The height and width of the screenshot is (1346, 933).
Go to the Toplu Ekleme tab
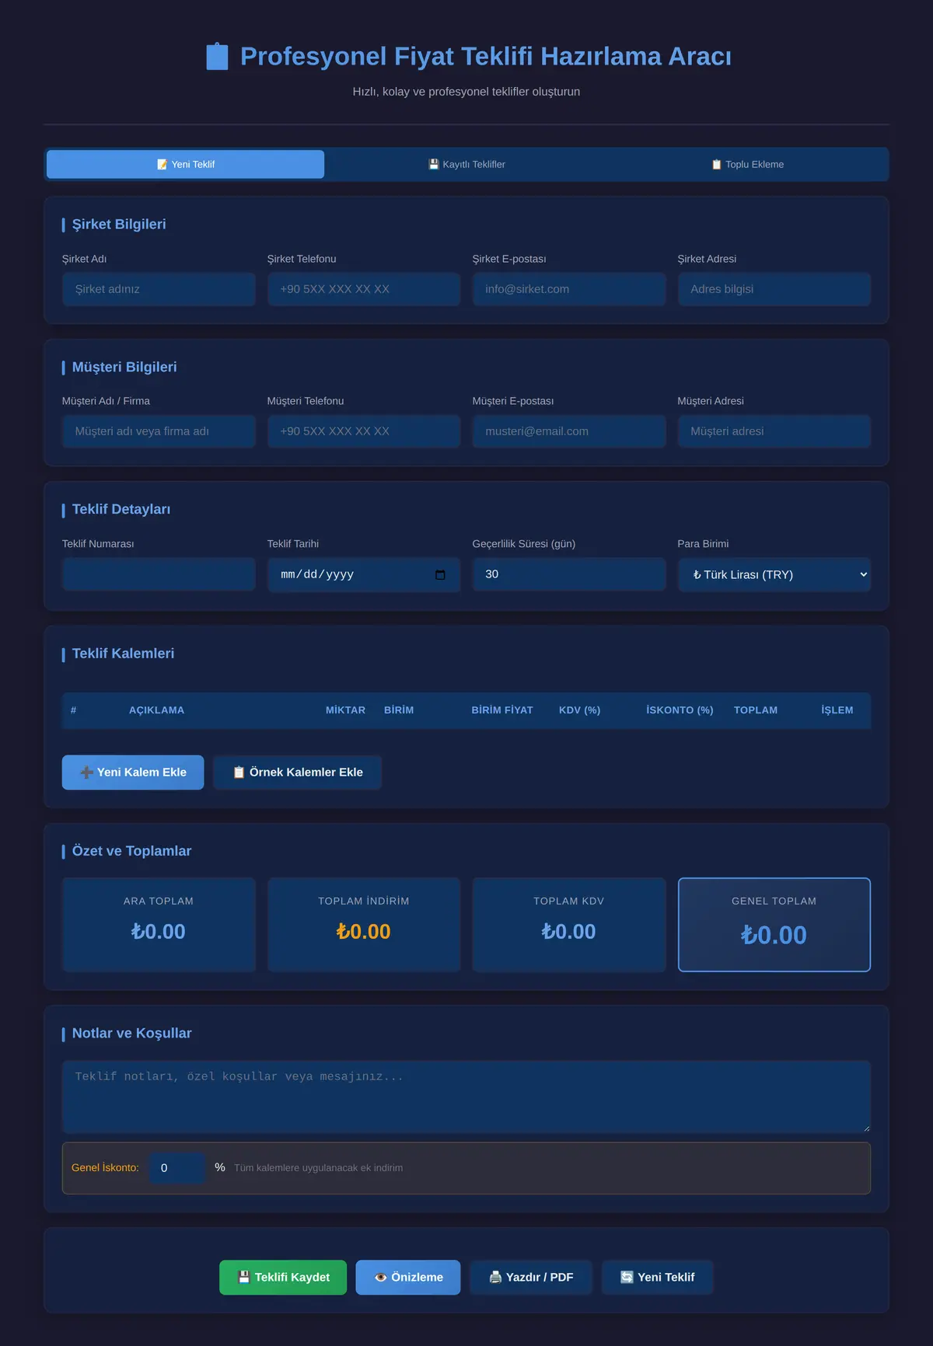point(747,165)
